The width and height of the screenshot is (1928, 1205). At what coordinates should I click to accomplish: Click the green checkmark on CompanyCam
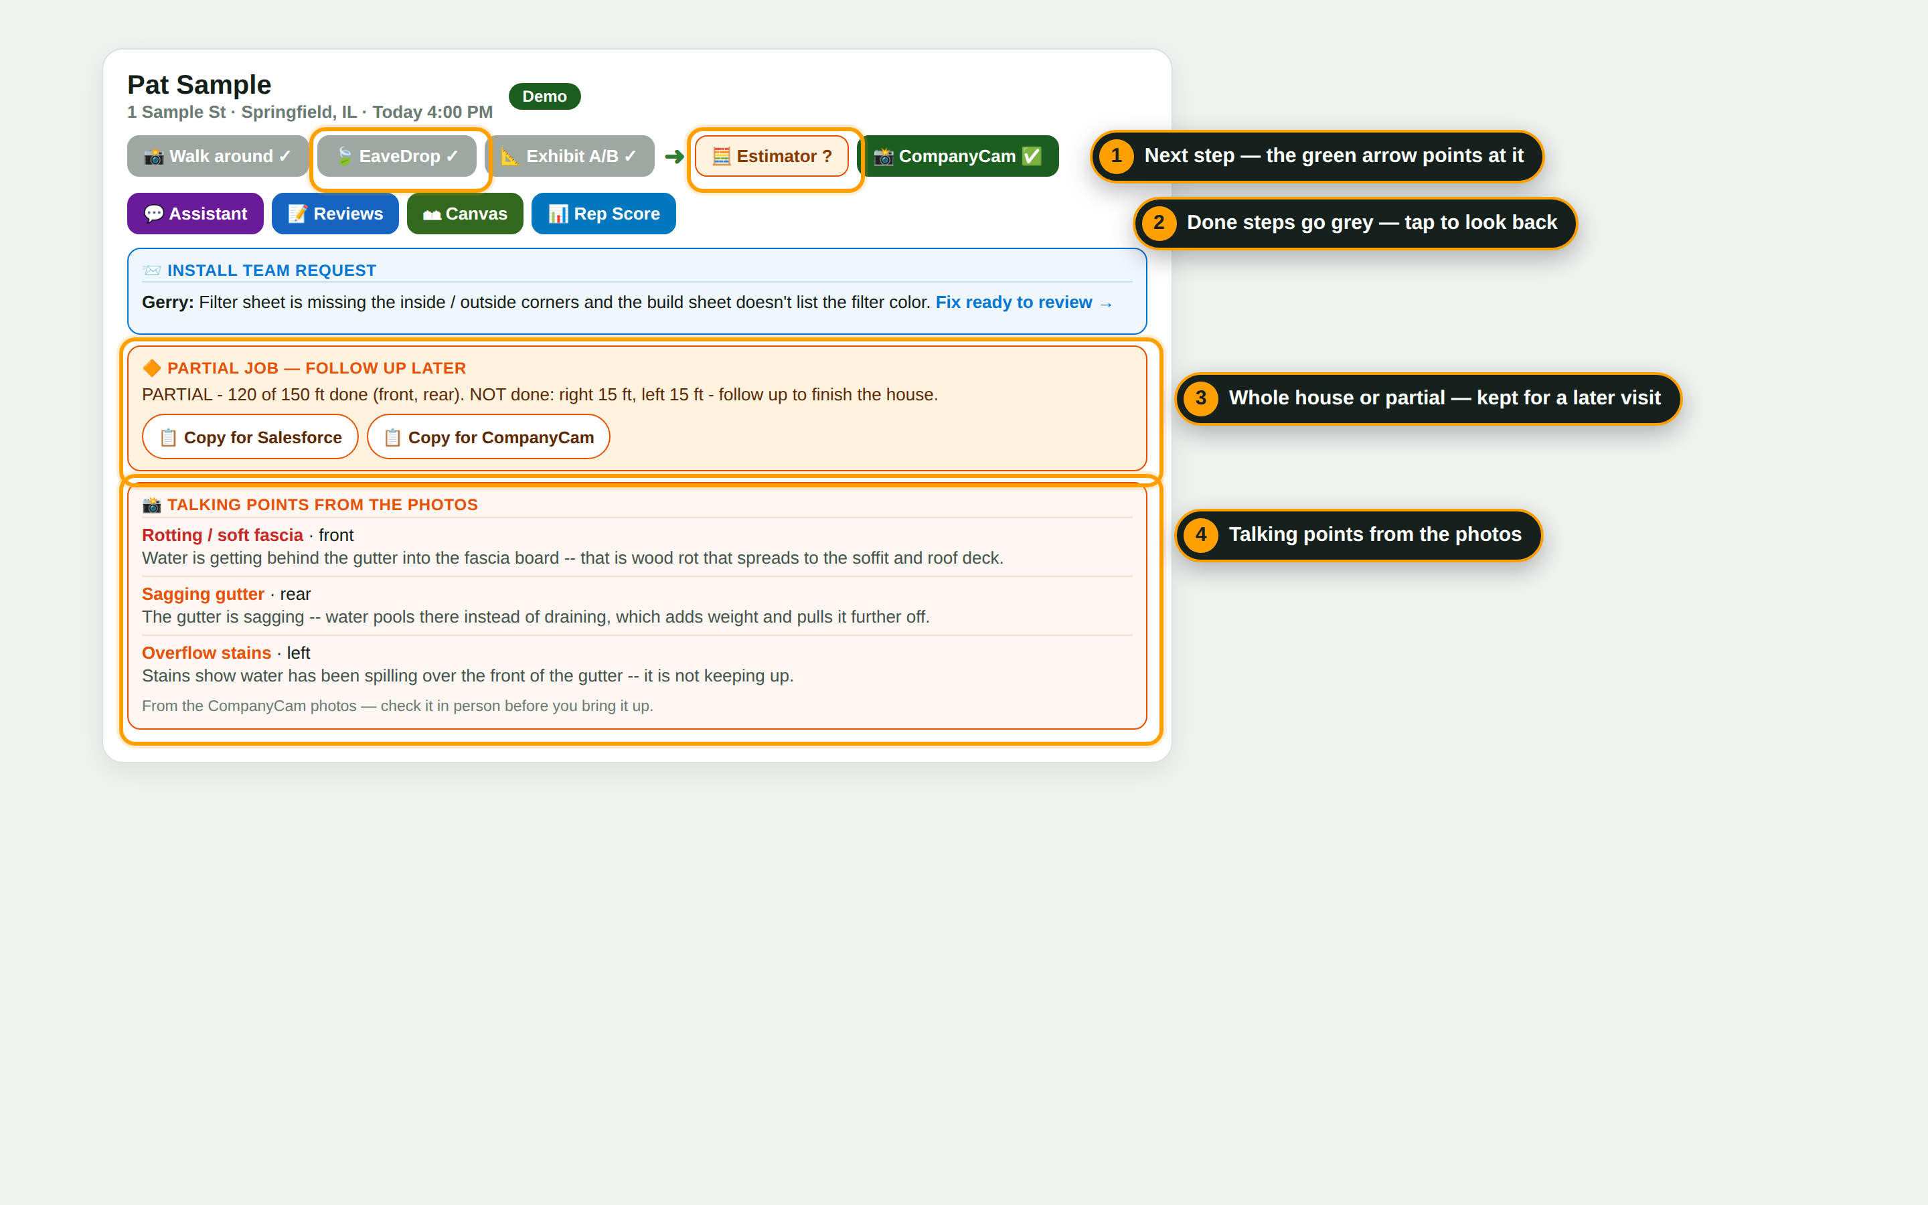[x=1032, y=156]
